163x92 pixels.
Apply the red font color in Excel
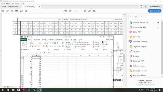pos(47,46)
